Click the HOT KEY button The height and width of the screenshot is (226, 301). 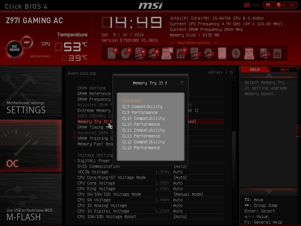[x=215, y=73]
